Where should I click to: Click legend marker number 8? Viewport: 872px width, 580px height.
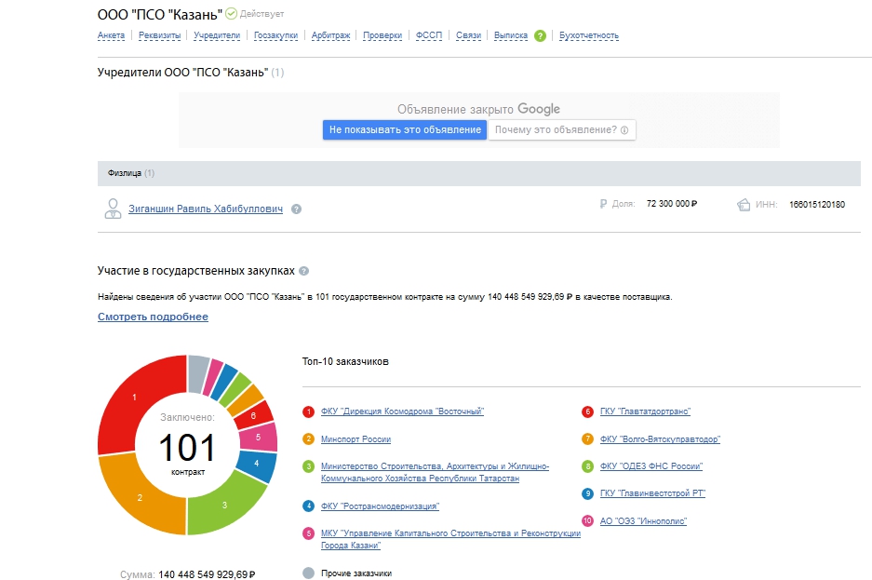587,466
